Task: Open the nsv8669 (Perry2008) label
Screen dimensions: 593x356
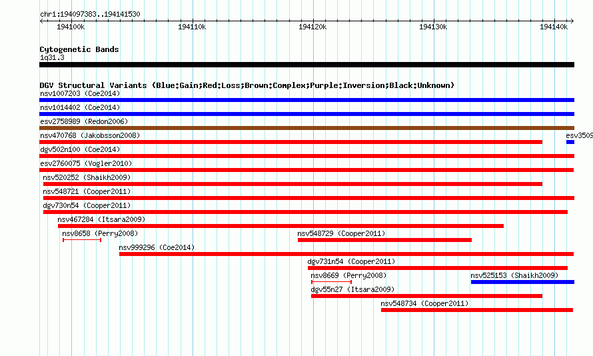Action: tap(348, 275)
